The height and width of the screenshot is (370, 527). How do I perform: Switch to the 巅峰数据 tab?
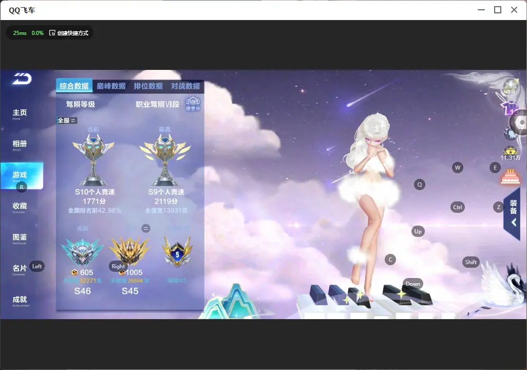click(x=111, y=86)
